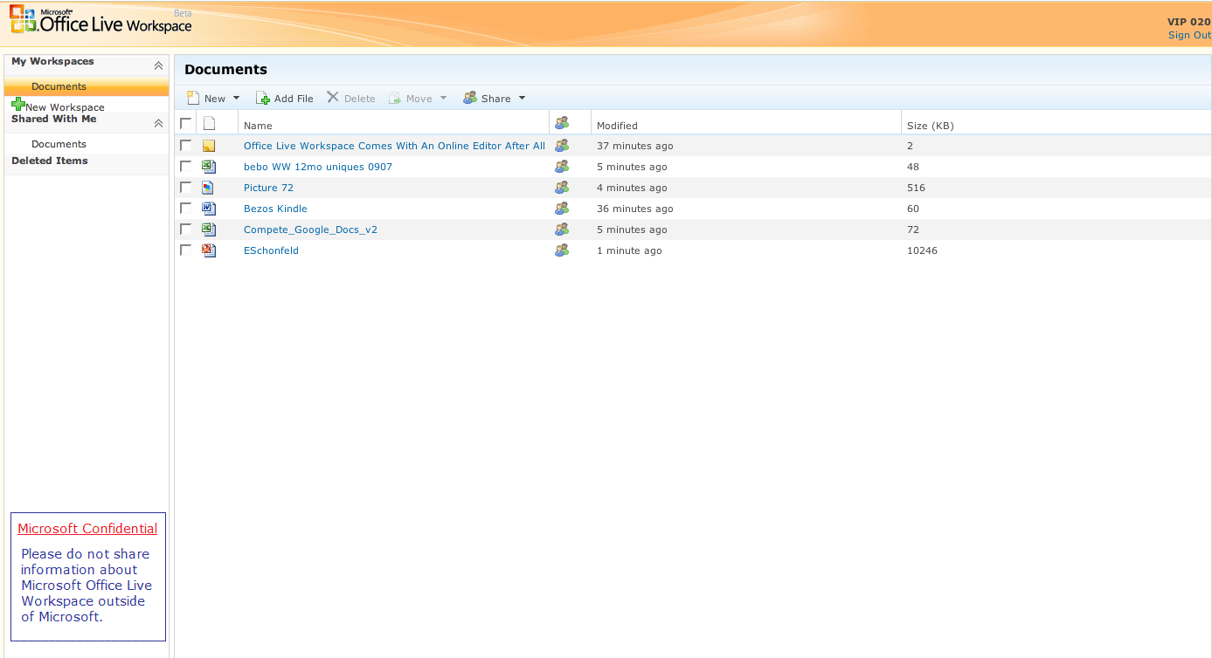Click sharing icon on Picture 72 row

pyautogui.click(x=562, y=188)
